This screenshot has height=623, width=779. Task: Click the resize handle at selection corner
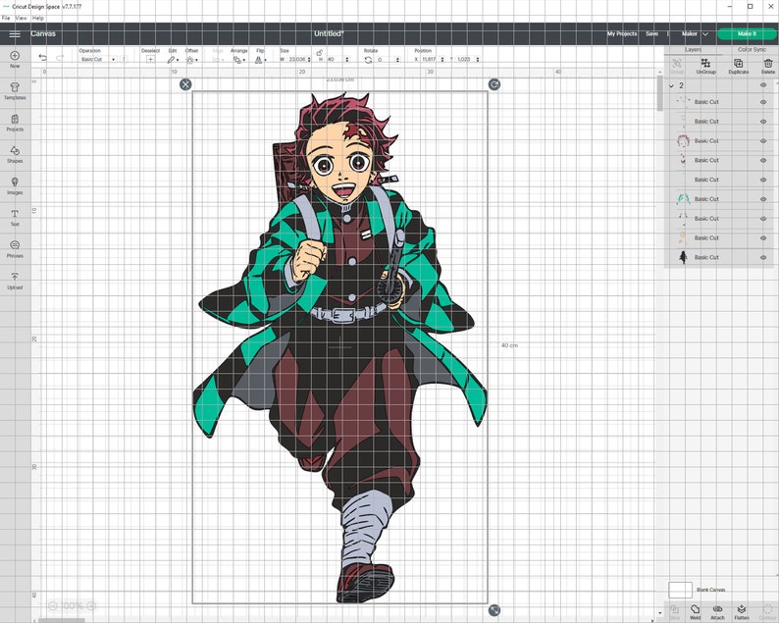pos(493,610)
